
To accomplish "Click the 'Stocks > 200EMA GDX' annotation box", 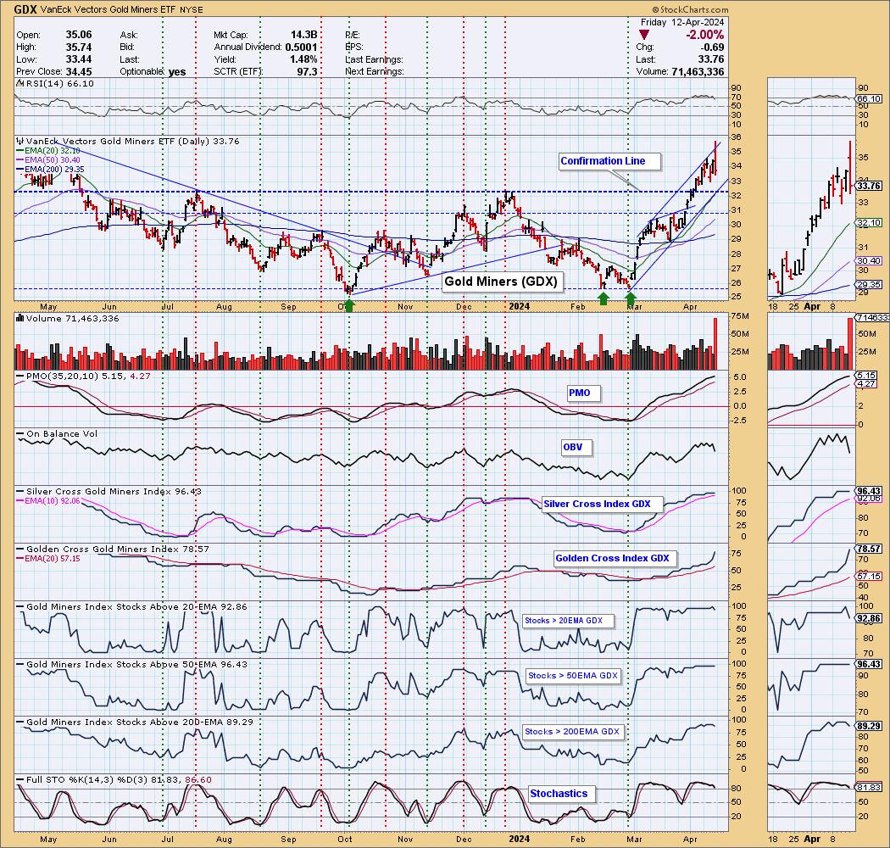I will [x=572, y=732].
